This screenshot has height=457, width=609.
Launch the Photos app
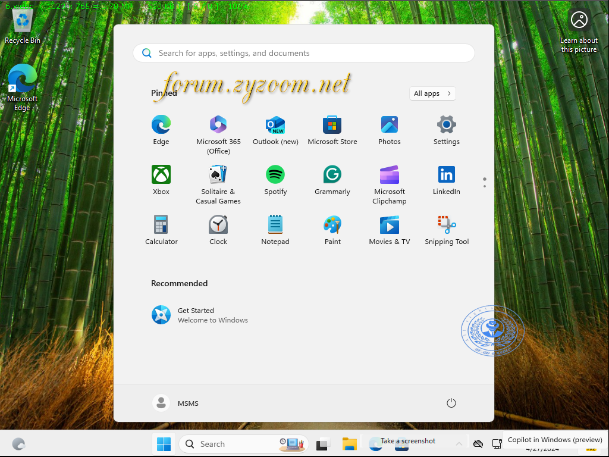389,130
